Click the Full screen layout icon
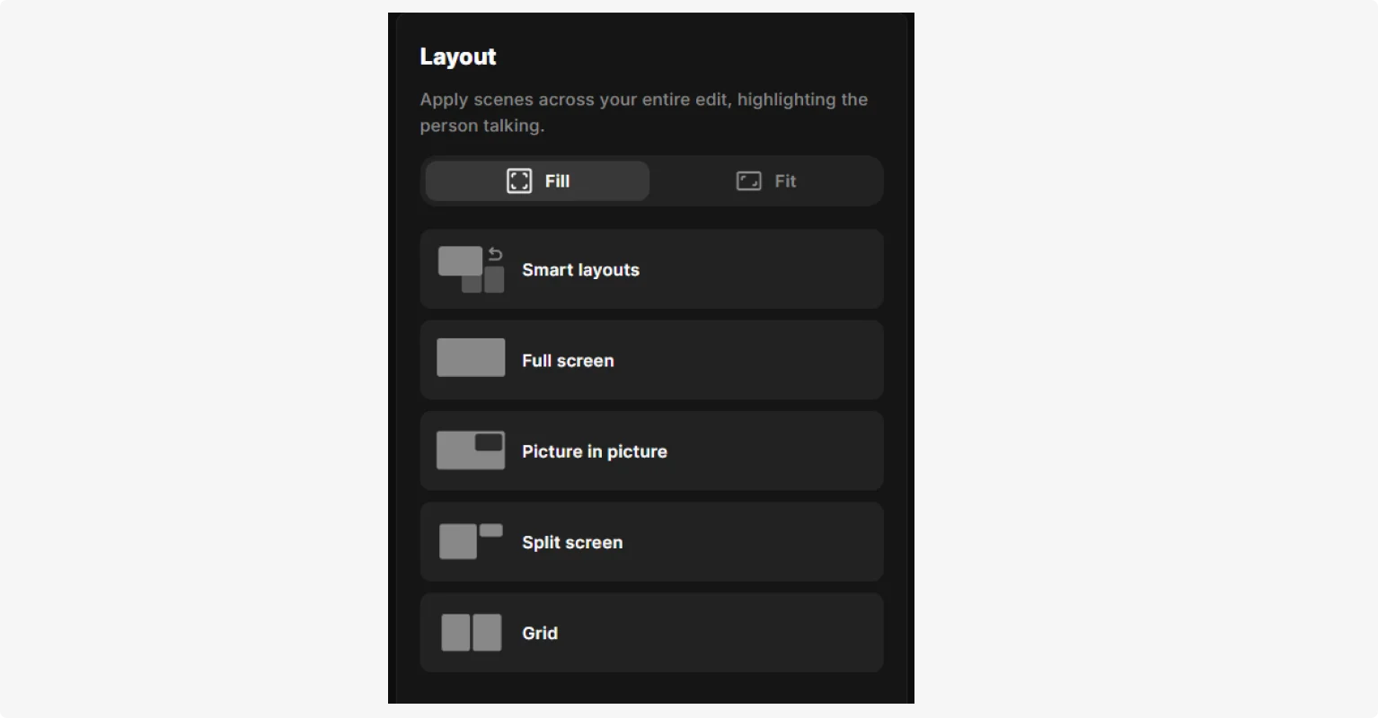 tap(470, 357)
